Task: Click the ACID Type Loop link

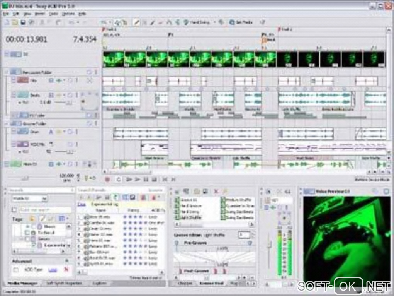Action: [x=52, y=270]
